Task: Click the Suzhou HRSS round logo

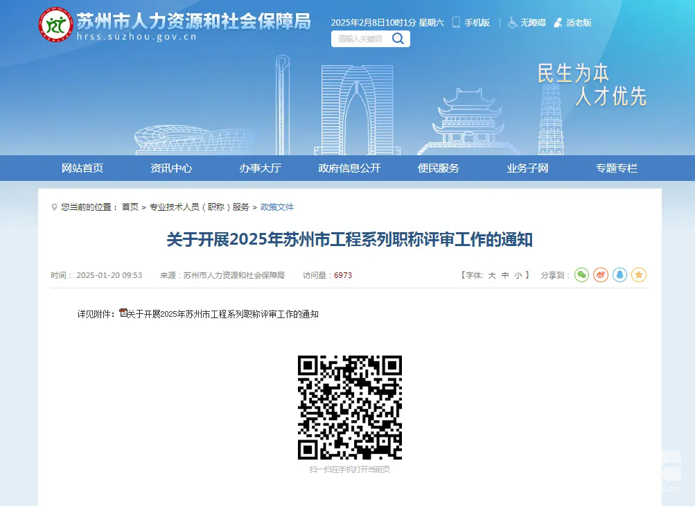Action: [x=56, y=25]
